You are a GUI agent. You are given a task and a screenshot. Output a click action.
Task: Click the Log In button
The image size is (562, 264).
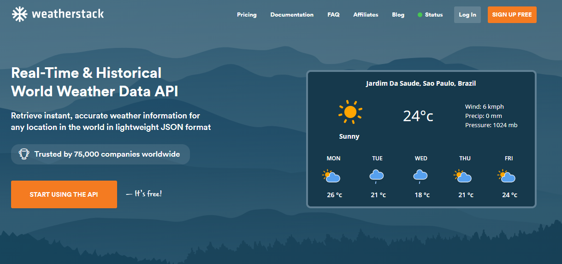pos(467,15)
